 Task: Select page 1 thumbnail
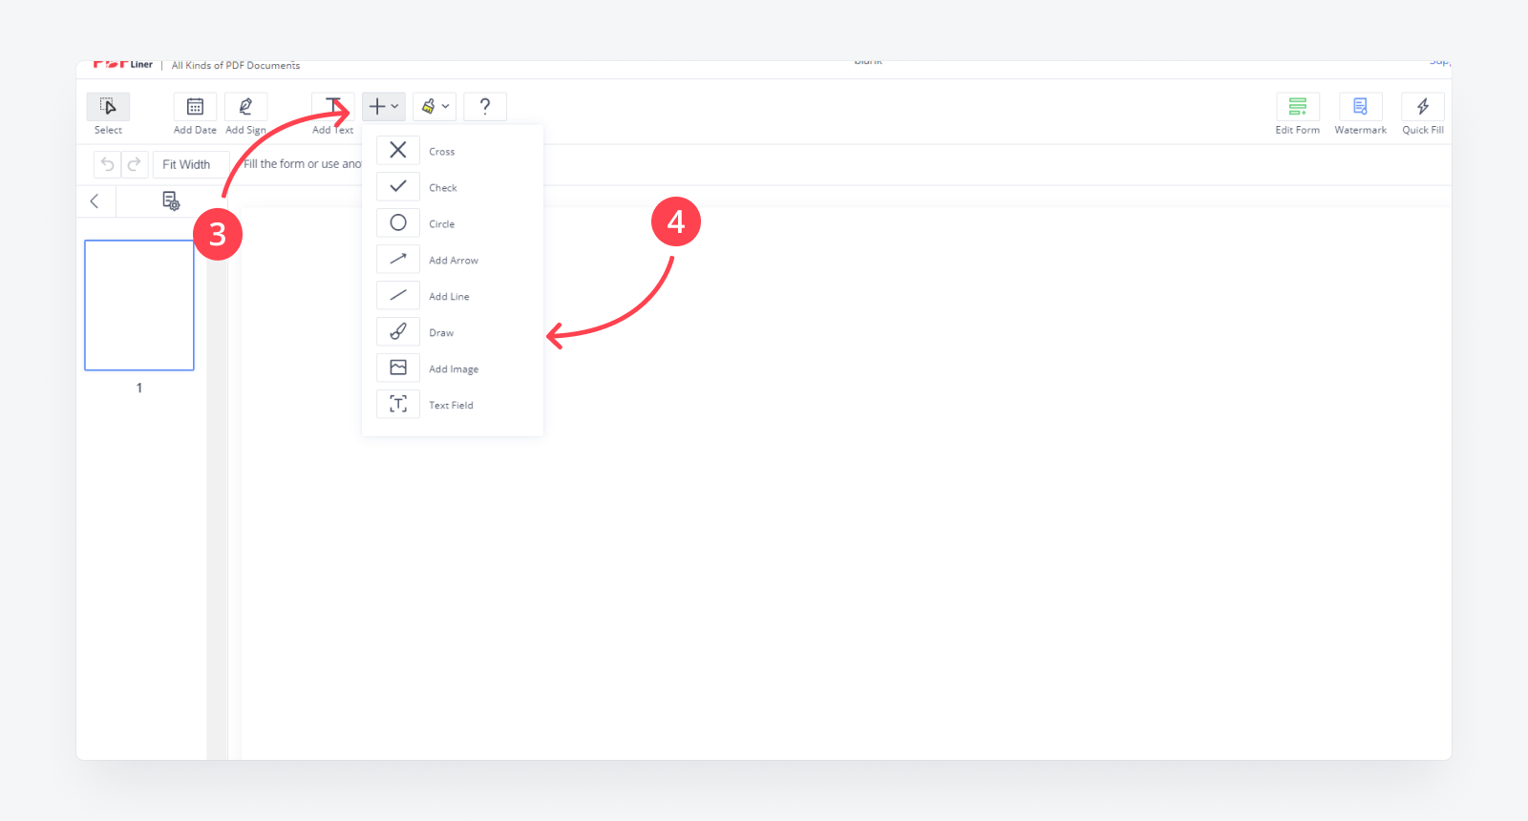click(139, 305)
